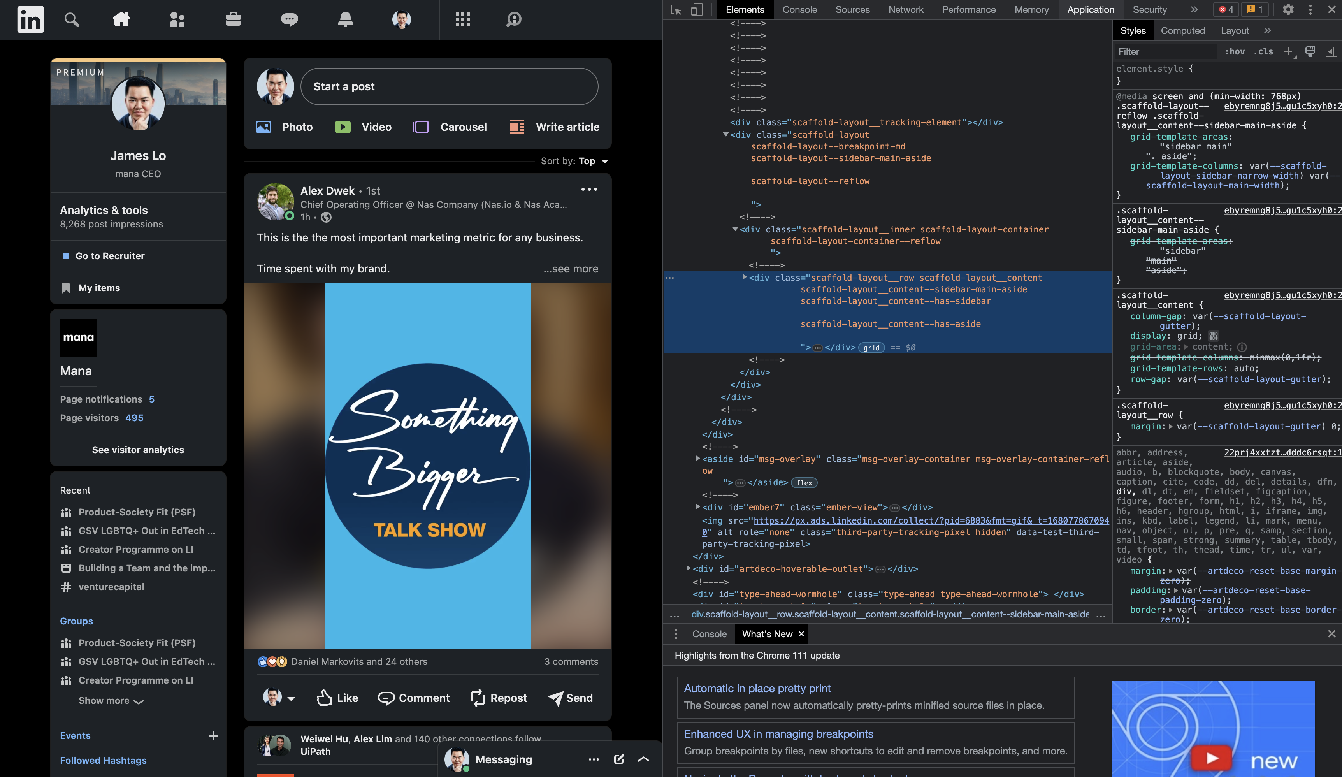
Task: Expand Show more in Groups list
Action: point(111,701)
